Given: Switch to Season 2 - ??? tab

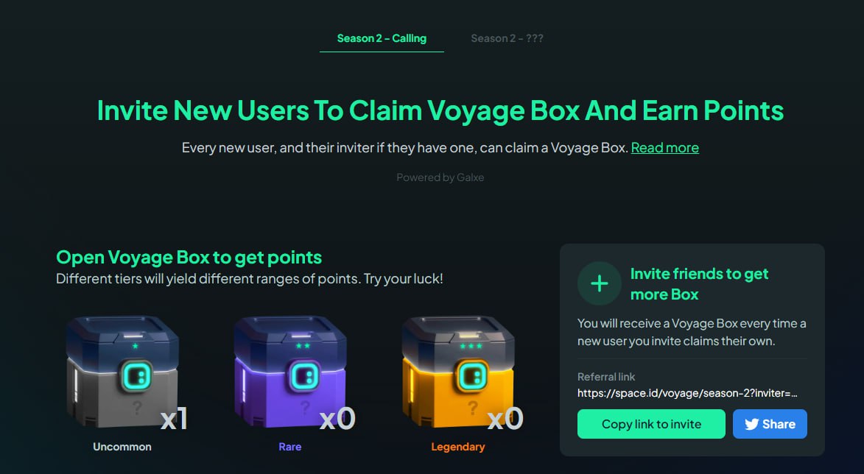Looking at the screenshot, I should click(507, 38).
